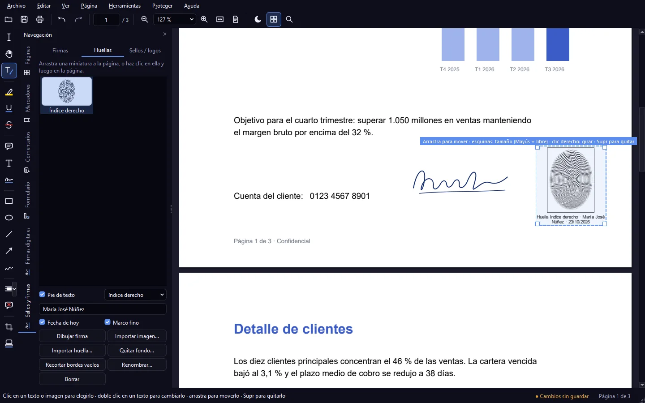Activate the strikethrough text tool
The width and height of the screenshot is (645, 403).
(x=9, y=125)
